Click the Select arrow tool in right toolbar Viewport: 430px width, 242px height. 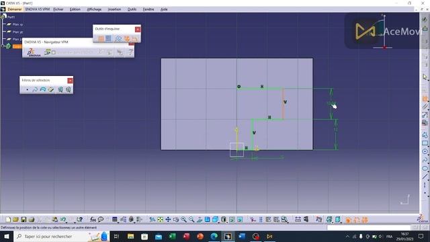point(425,77)
